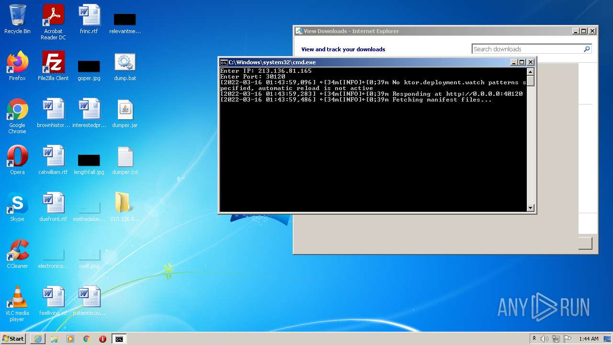
Task: Open the 213.136.8... folder
Action: click(x=125, y=207)
